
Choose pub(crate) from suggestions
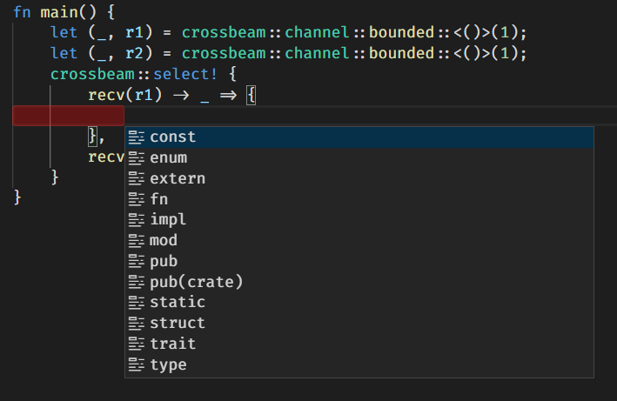point(359,283)
